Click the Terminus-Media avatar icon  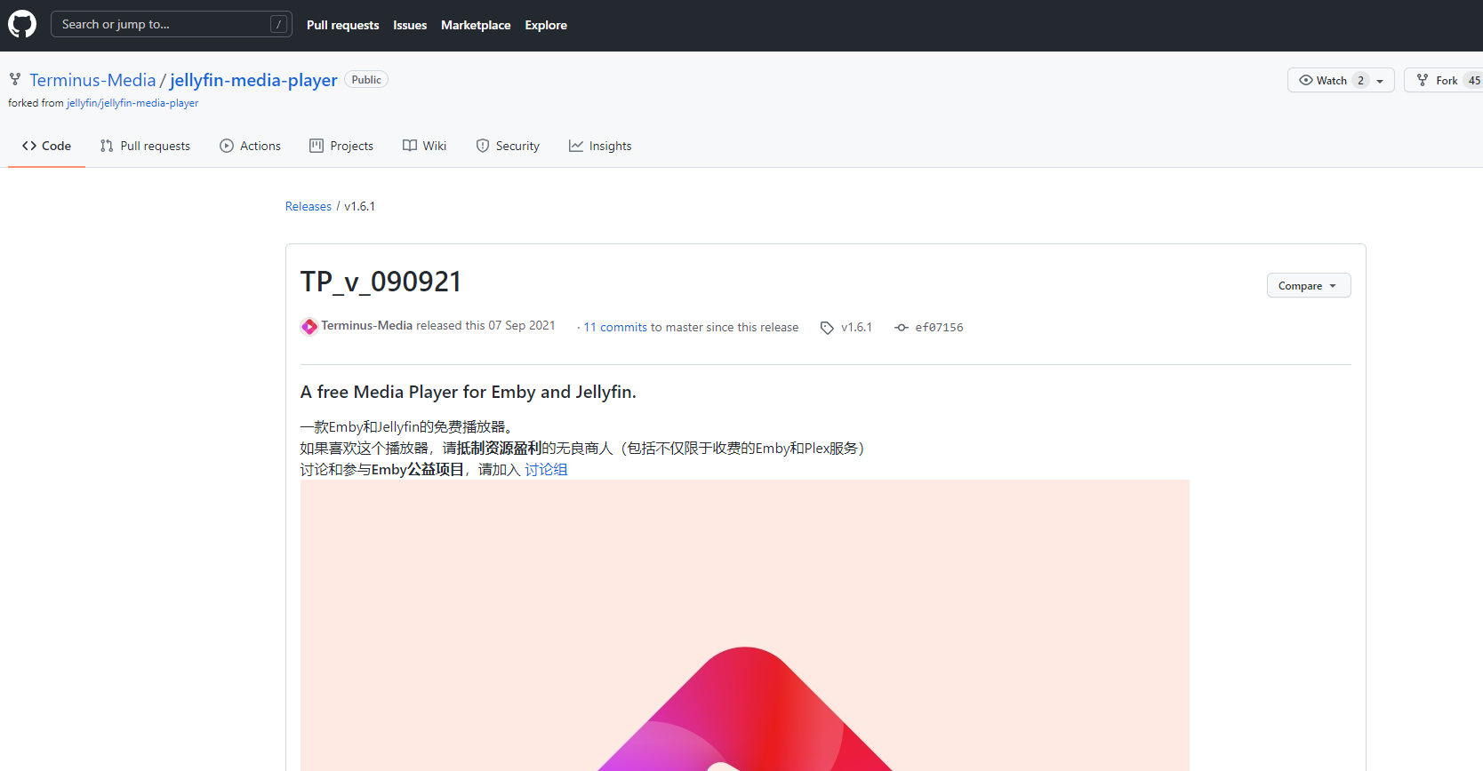click(x=309, y=327)
